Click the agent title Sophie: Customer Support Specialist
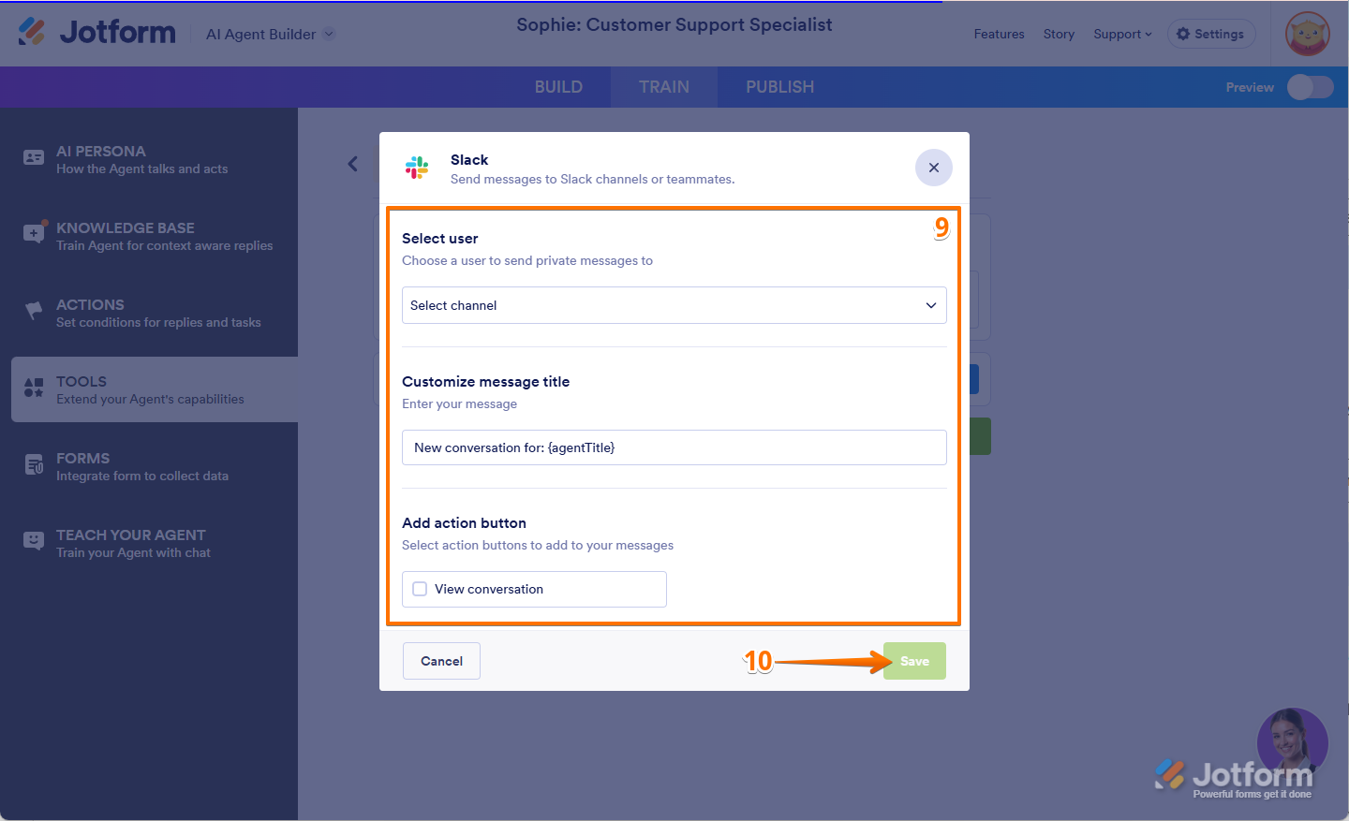The image size is (1349, 821). 674,24
